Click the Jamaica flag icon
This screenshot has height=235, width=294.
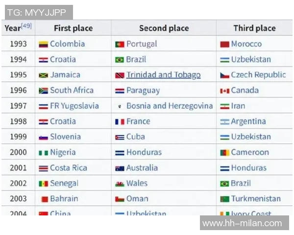(x=43, y=75)
